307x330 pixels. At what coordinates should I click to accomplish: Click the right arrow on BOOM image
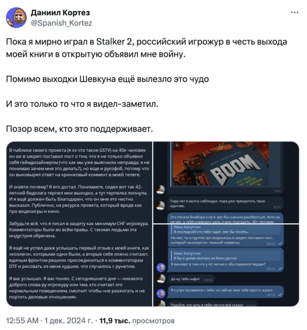(x=264, y=145)
